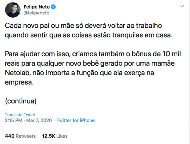Screen dimensions: 190x144
Task: Show the Likes list
Action: [x=62, y=136]
